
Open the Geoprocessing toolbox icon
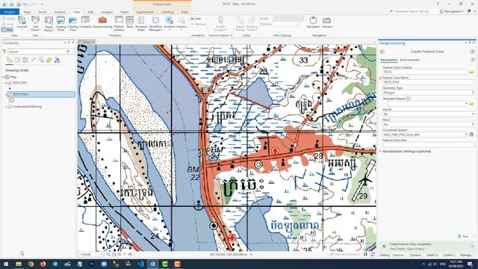(102, 22)
